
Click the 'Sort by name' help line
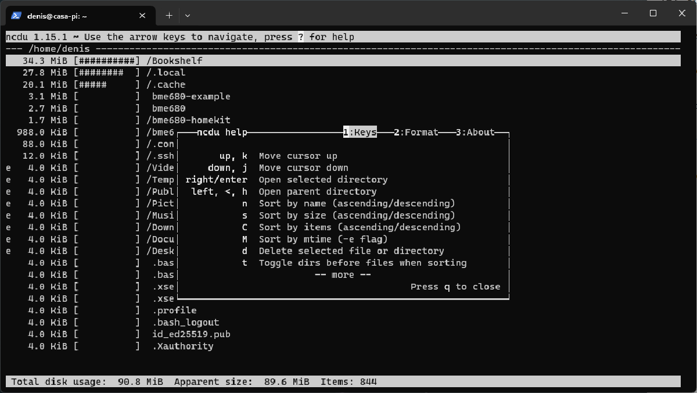[357, 203]
